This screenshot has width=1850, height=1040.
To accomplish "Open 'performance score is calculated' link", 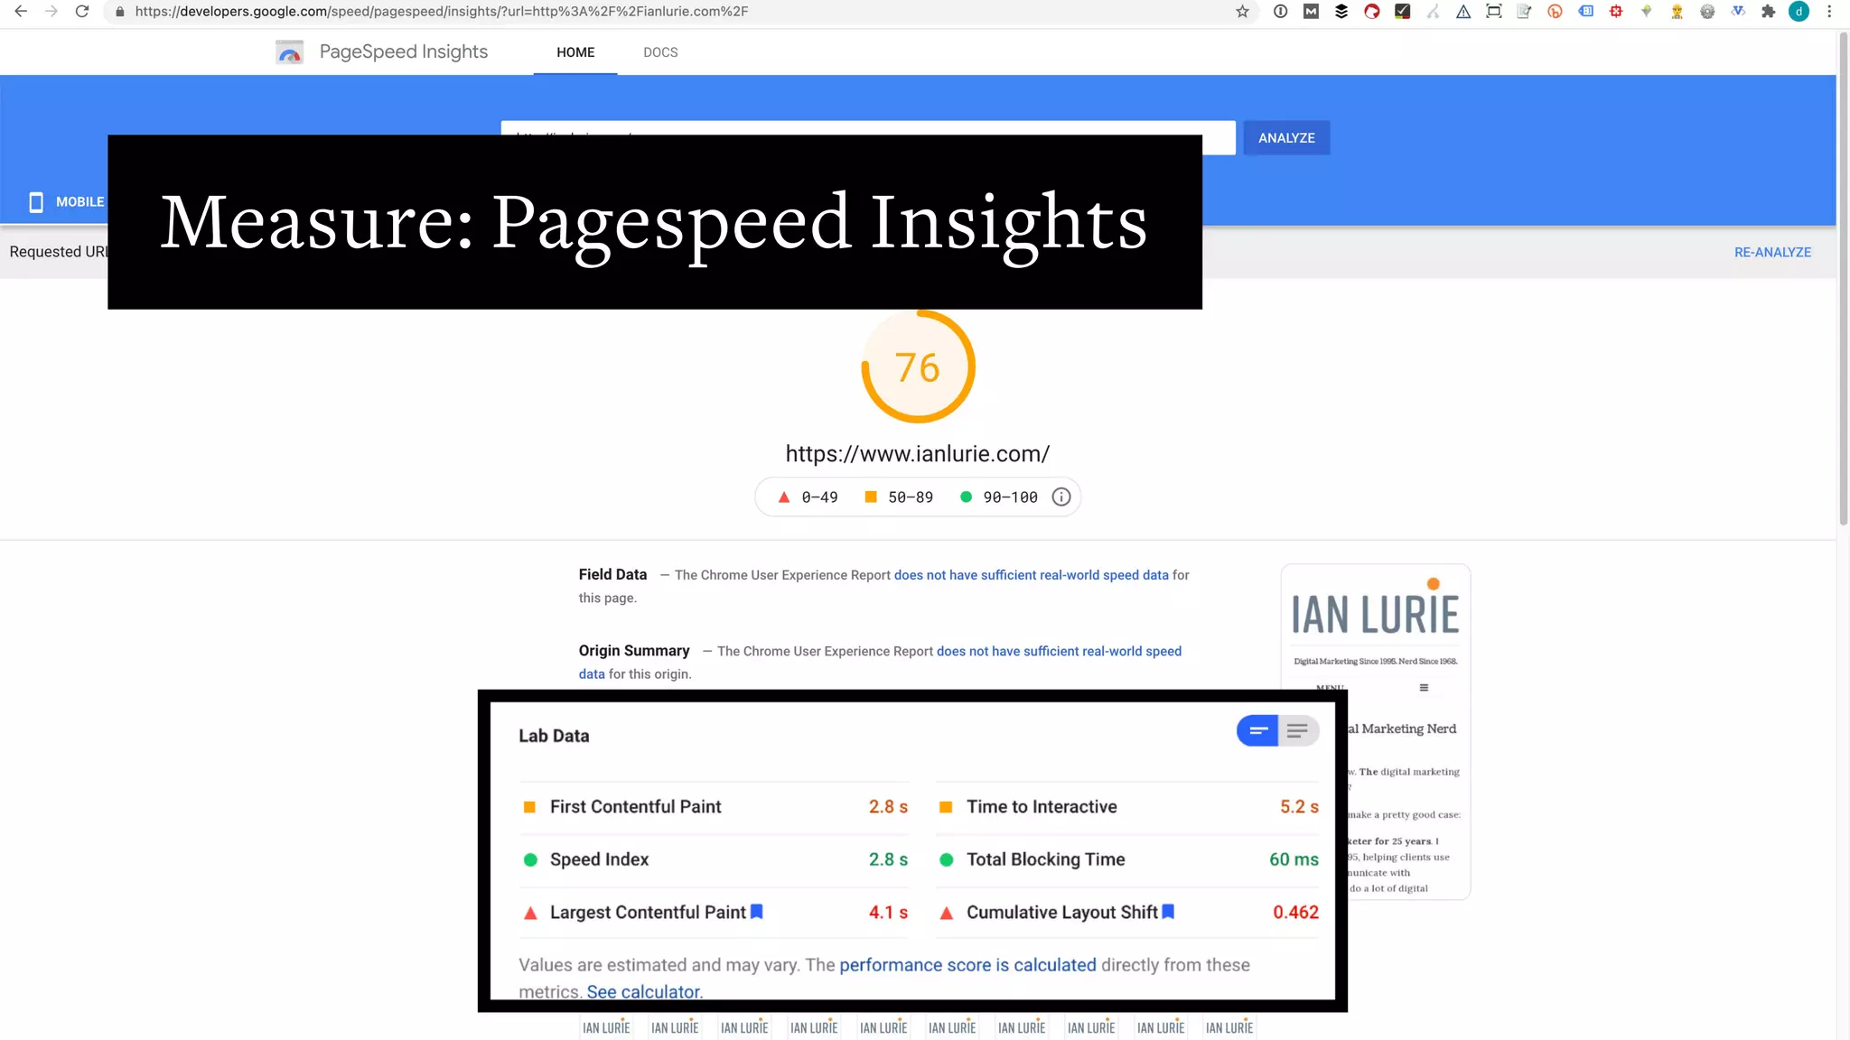I will point(967,965).
